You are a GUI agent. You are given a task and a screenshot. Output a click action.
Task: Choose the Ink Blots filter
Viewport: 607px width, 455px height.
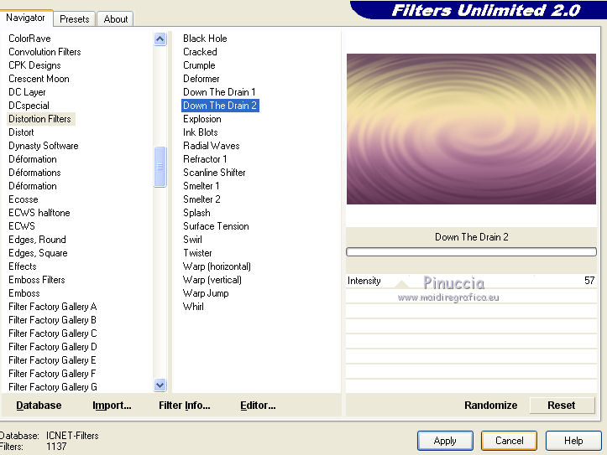tap(201, 132)
